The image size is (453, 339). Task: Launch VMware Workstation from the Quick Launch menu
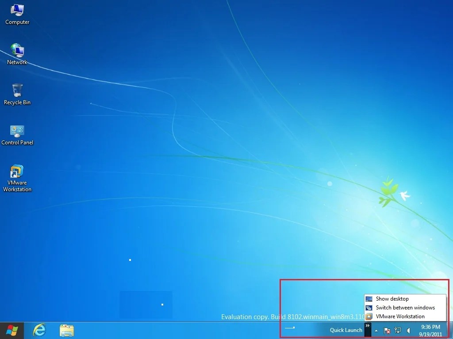tap(400, 316)
